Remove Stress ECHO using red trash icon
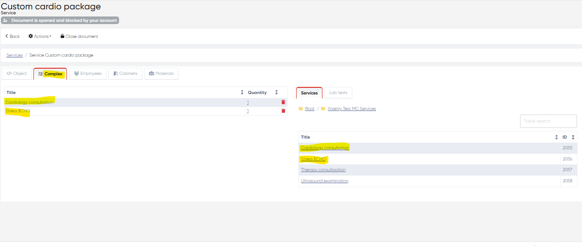 (283, 111)
